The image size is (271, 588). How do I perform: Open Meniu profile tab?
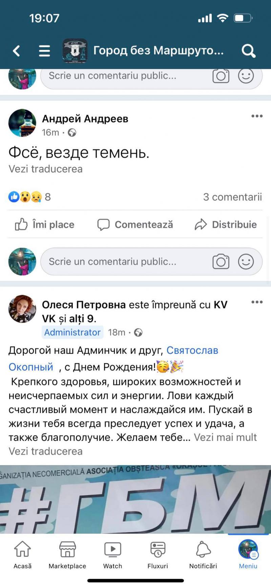(248, 554)
